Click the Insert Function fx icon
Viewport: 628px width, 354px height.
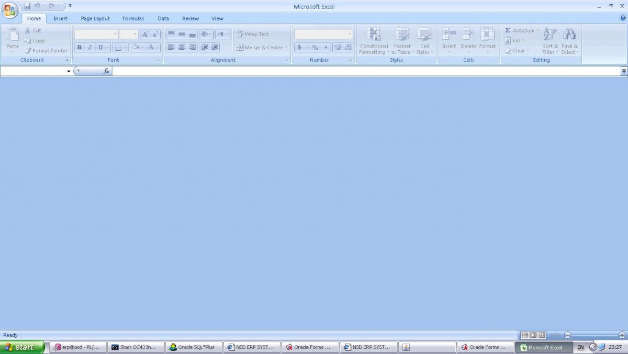[x=106, y=71]
